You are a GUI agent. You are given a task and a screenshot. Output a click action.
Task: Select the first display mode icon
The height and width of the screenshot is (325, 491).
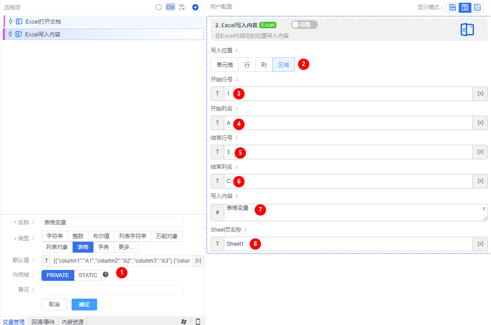pos(453,7)
